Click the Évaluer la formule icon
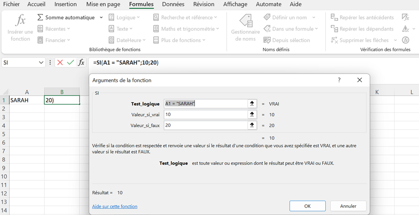419x215 pixels. click(406, 40)
